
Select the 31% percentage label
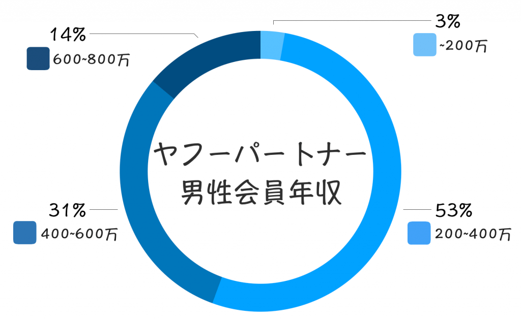click(x=67, y=210)
